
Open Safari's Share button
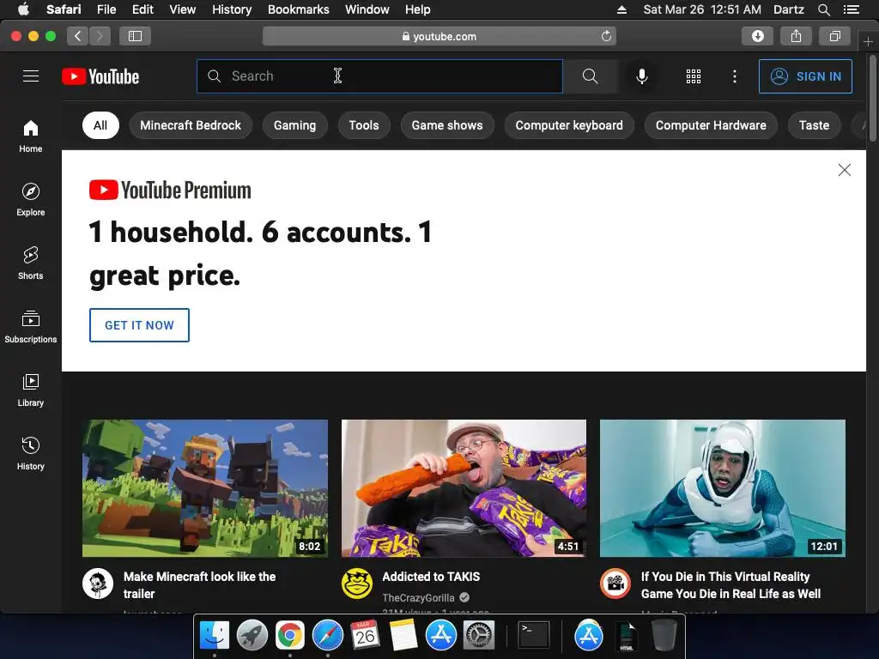(x=796, y=36)
